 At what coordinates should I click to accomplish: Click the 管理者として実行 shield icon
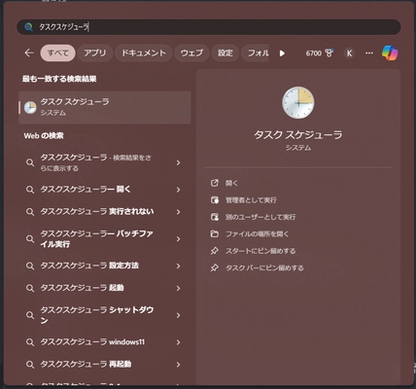tap(215, 200)
